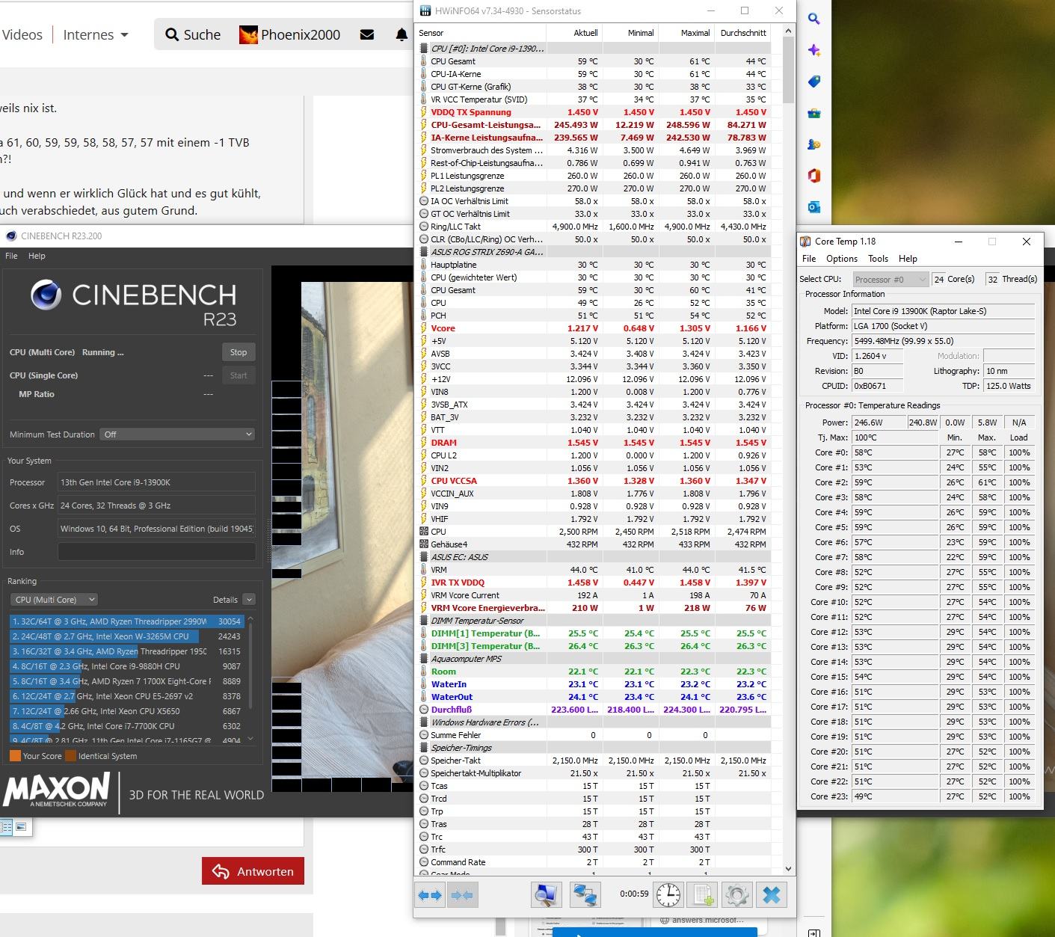
Task: Start logging with the document plus icon
Action: pyautogui.click(x=703, y=895)
